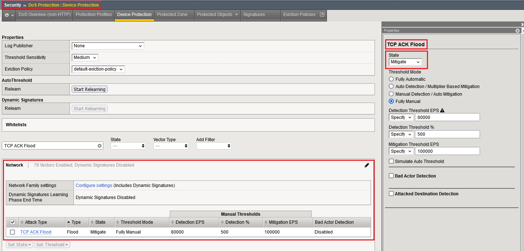Screen dimensions: 524x251
Task: Clear the TCP ACK Flood search filter
Action: (x=99, y=146)
